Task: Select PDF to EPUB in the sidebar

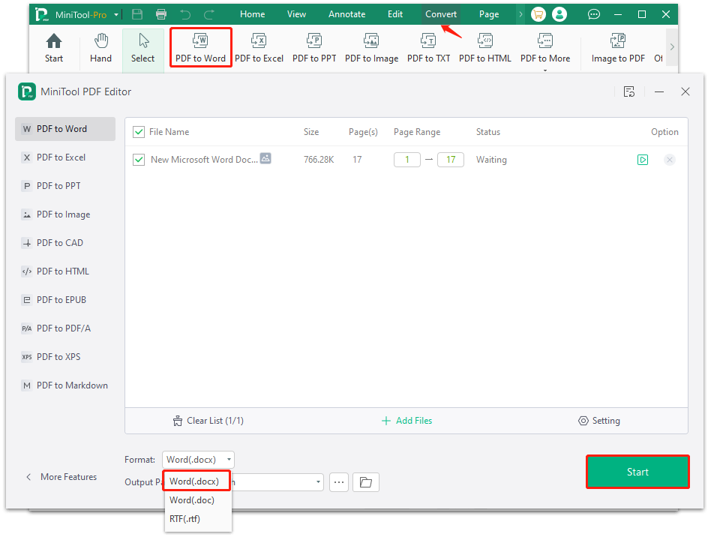Action: (65, 300)
